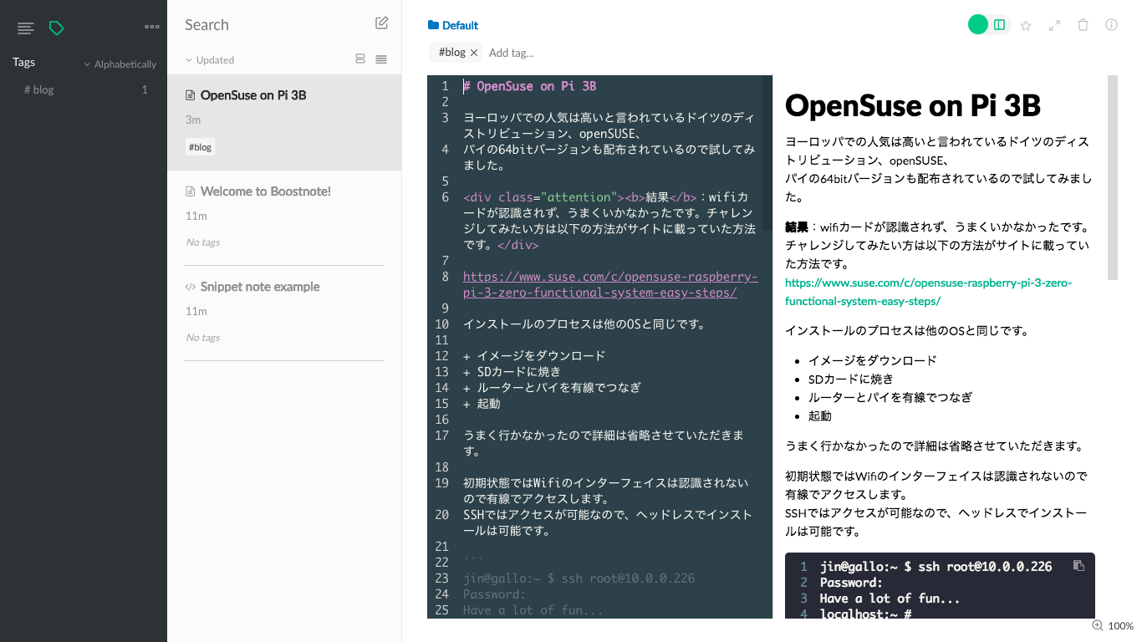Click No tags under Snippet note example
The height and width of the screenshot is (642, 1142).
pos(203,338)
